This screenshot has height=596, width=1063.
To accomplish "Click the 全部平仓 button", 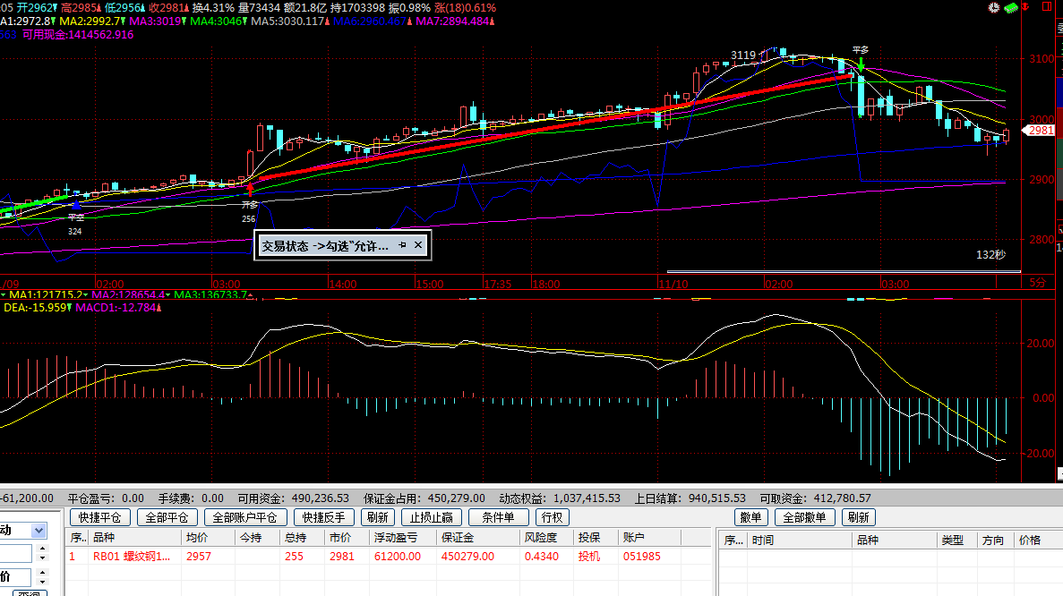I will (x=167, y=517).
